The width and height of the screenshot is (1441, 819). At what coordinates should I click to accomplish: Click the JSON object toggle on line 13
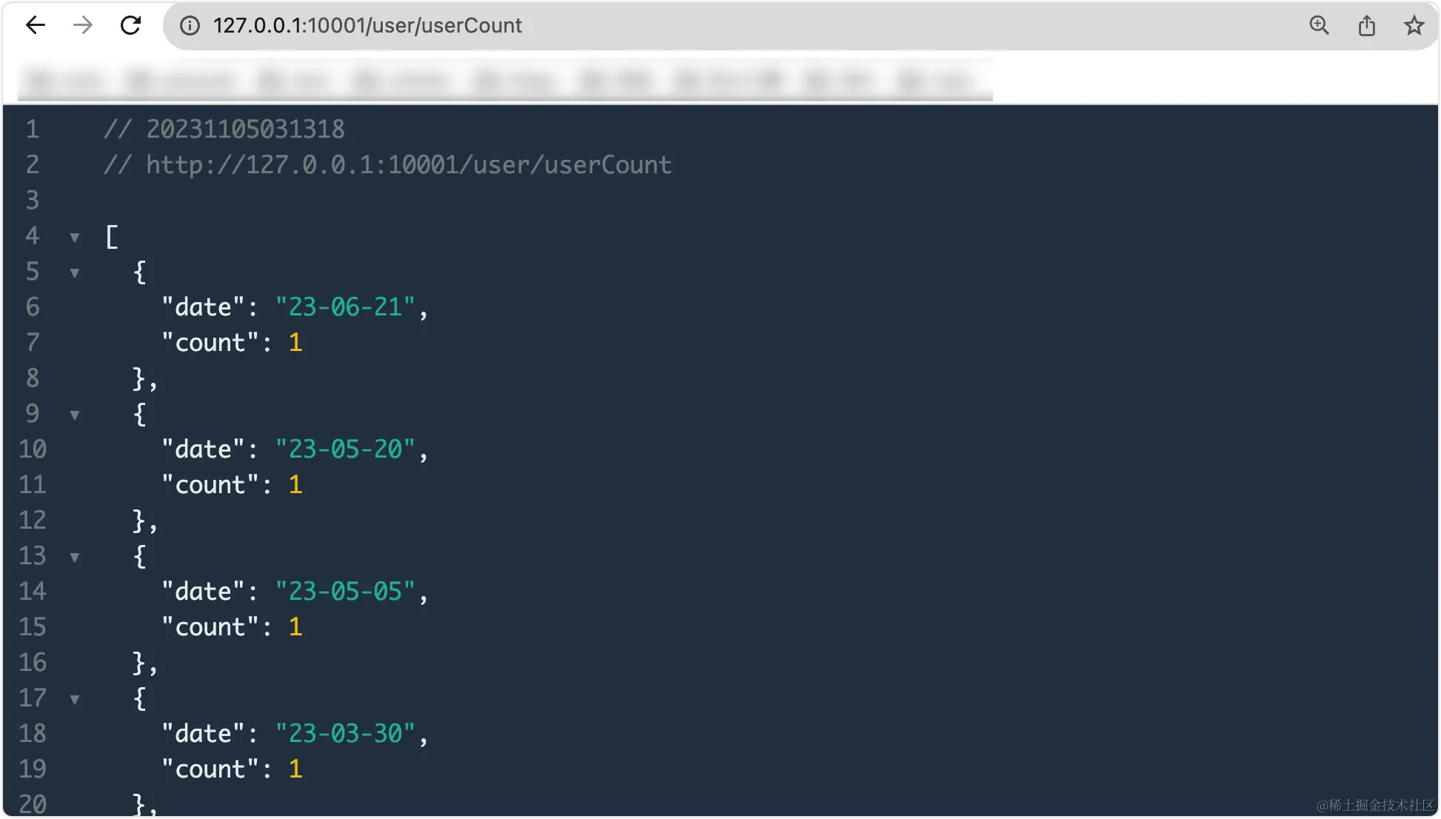[76, 556]
